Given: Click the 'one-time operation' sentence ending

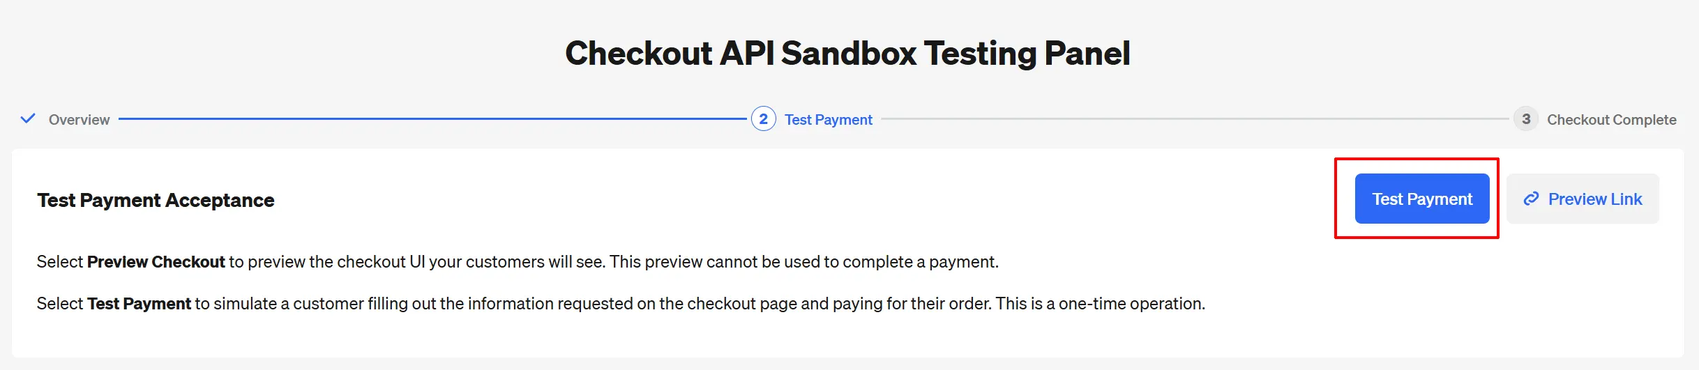Looking at the screenshot, I should (1100, 304).
